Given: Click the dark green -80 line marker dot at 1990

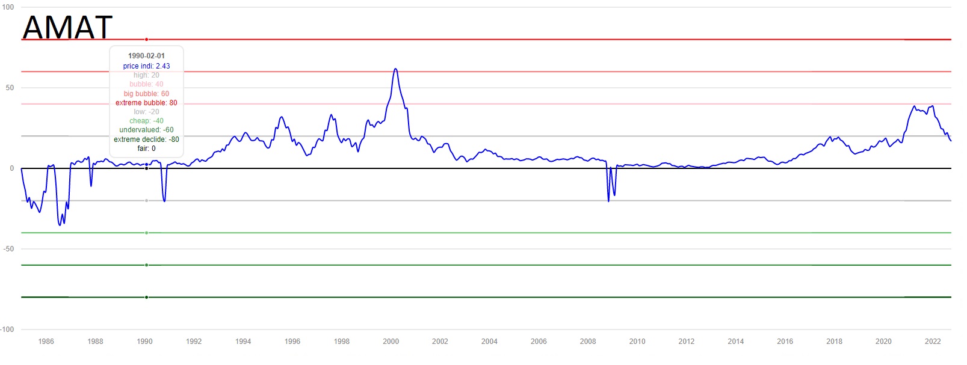Looking at the screenshot, I should point(146,297).
